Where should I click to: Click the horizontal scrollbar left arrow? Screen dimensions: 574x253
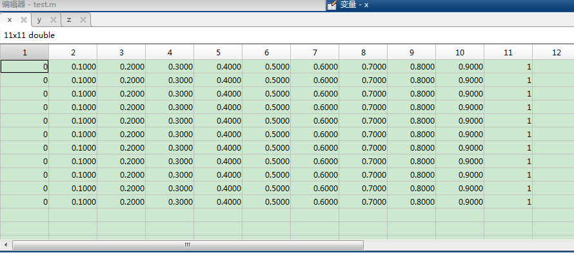pos(6,245)
